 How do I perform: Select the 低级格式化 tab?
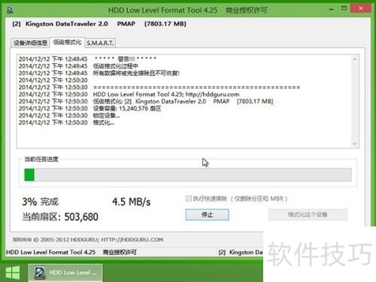[67, 42]
